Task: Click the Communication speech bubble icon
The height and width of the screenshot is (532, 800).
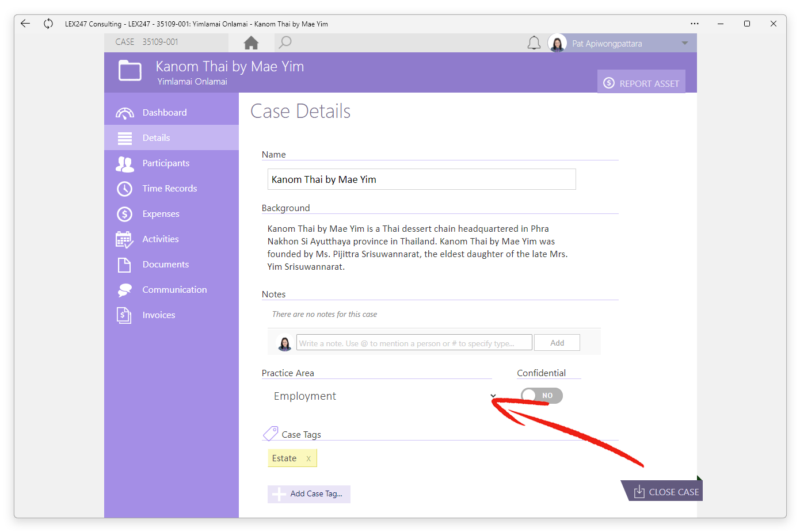Action: pyautogui.click(x=125, y=290)
